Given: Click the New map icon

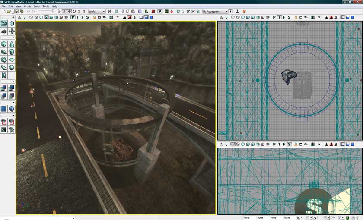Looking at the screenshot, I should tap(4, 11).
